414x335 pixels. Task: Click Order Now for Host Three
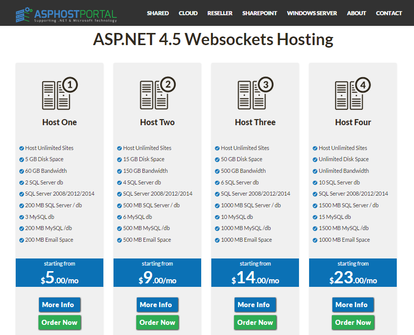[255, 322]
